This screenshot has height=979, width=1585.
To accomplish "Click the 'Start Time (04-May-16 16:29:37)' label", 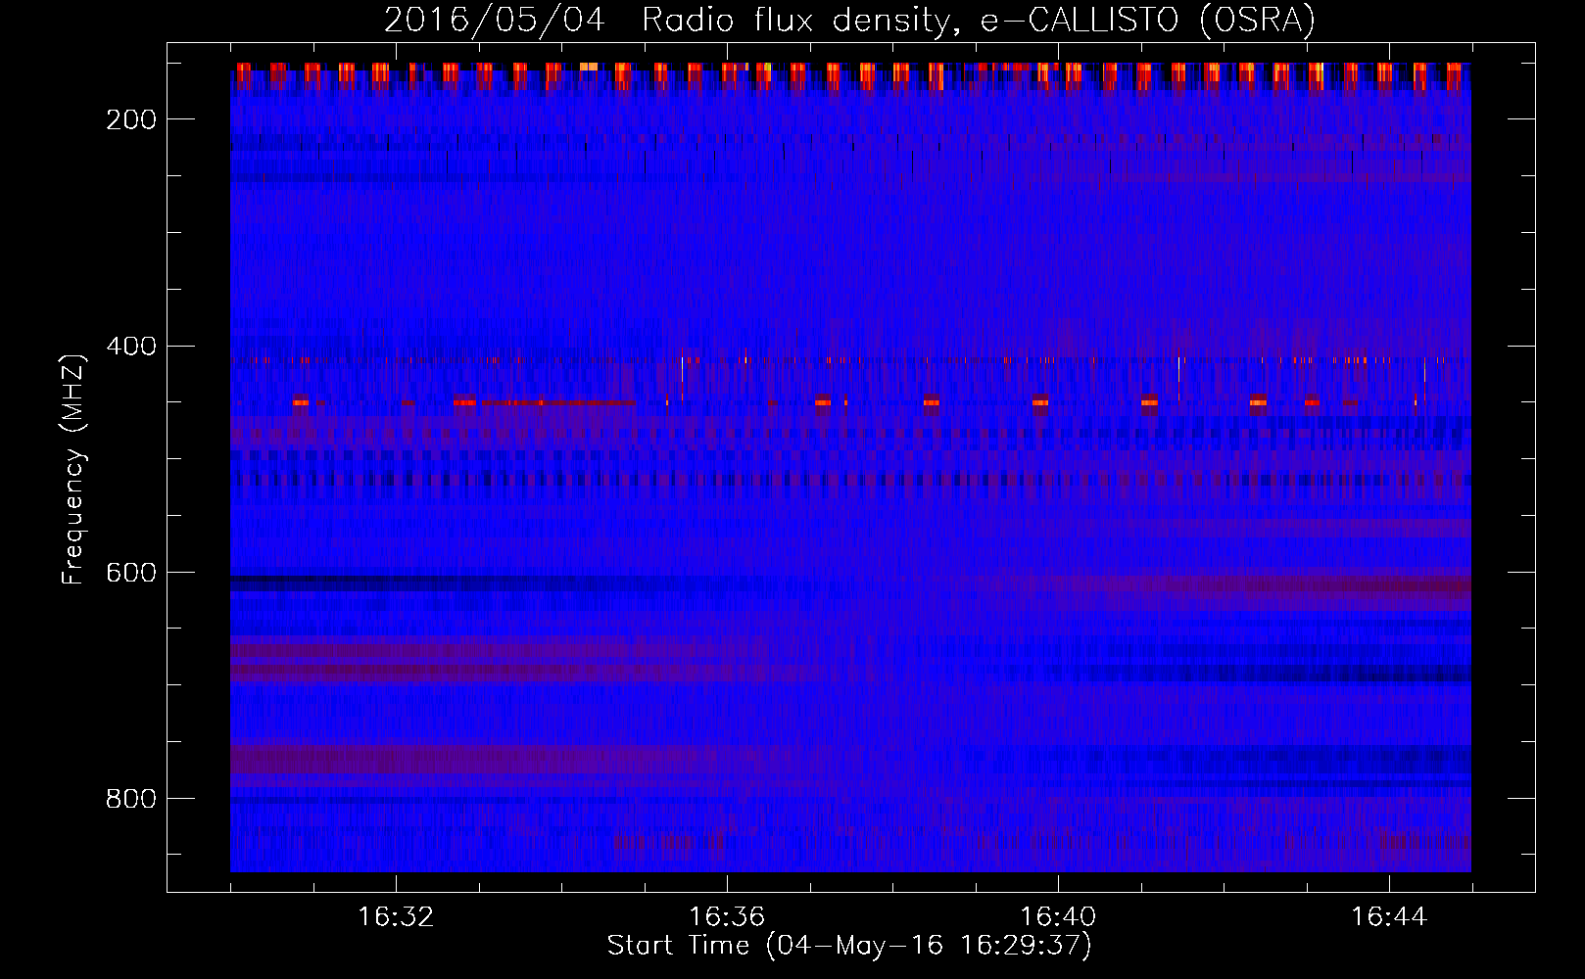I will point(849,946).
